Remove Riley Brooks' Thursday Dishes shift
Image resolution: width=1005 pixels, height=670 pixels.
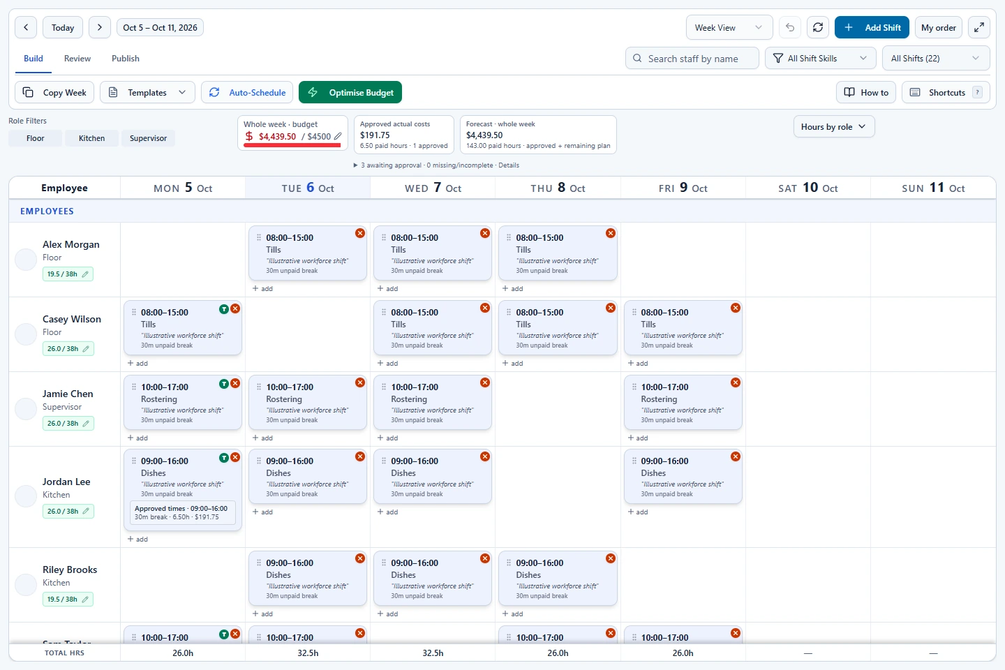click(611, 558)
